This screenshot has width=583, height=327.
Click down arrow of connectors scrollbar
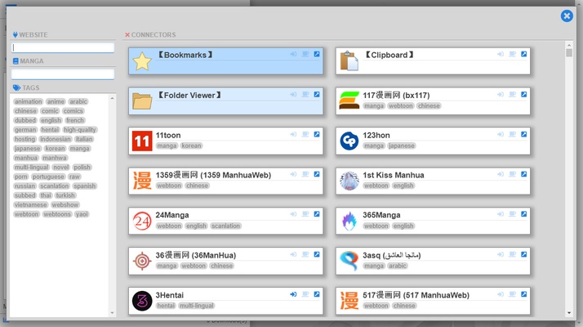[x=569, y=313]
